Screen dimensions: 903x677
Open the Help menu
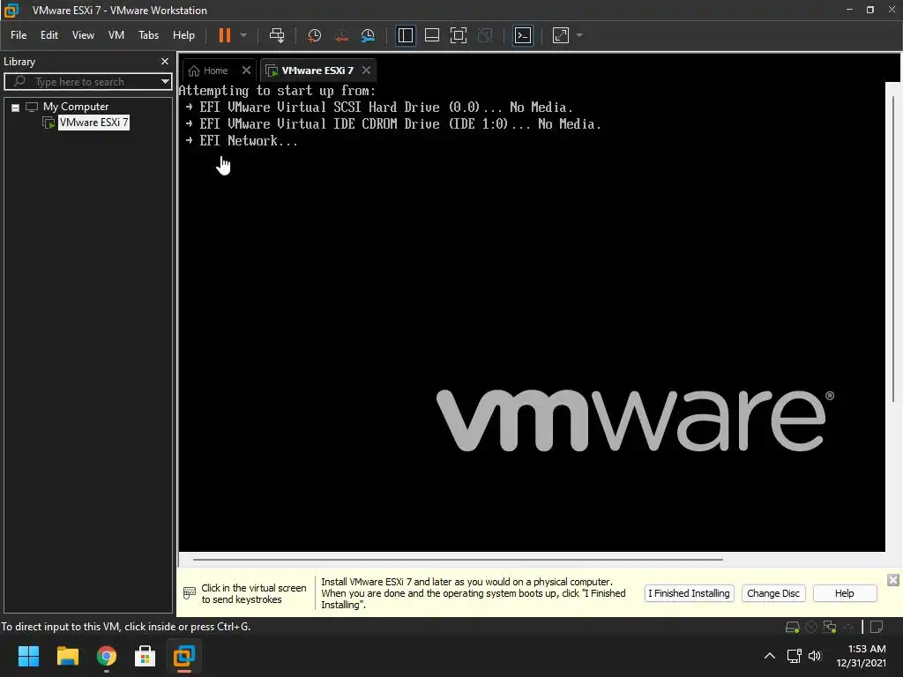coord(183,35)
